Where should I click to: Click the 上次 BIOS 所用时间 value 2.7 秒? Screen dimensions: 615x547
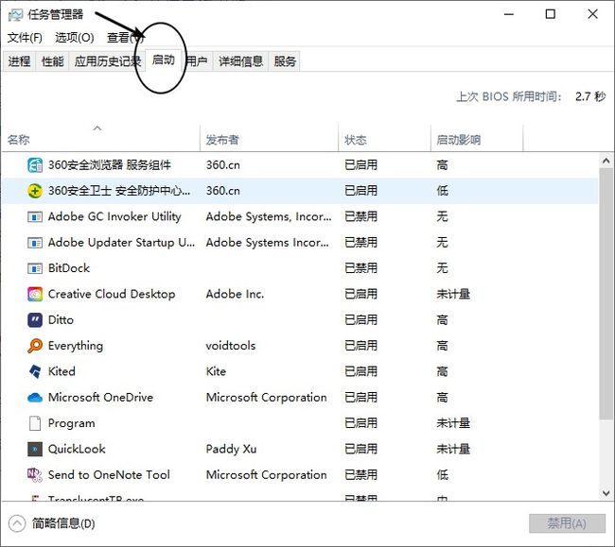point(590,96)
